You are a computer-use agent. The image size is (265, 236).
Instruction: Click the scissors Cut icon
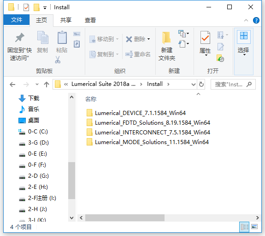[58, 60]
